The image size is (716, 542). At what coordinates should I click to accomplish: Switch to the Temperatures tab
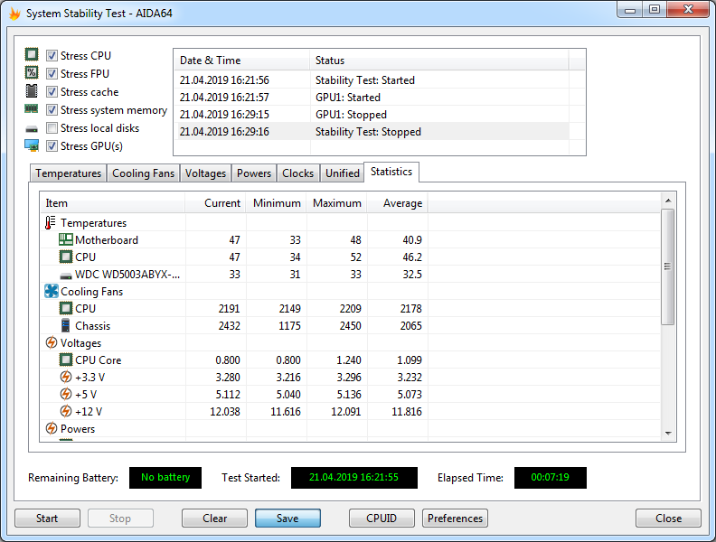[69, 173]
